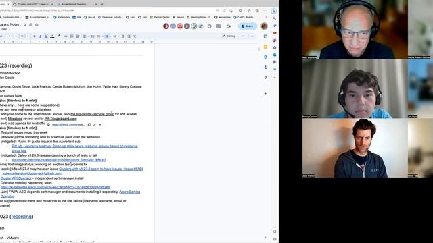Open the Milestone review link
Screen dimensions: 433x243
pos(15,119)
